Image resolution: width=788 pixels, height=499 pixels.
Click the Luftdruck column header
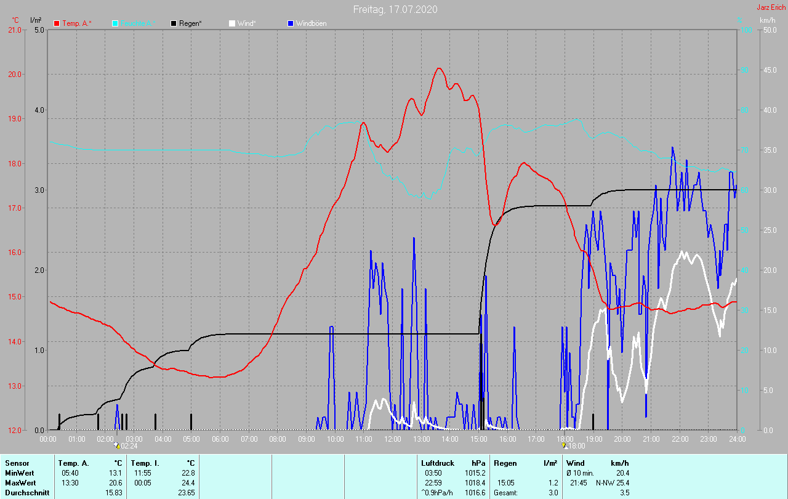click(x=436, y=463)
